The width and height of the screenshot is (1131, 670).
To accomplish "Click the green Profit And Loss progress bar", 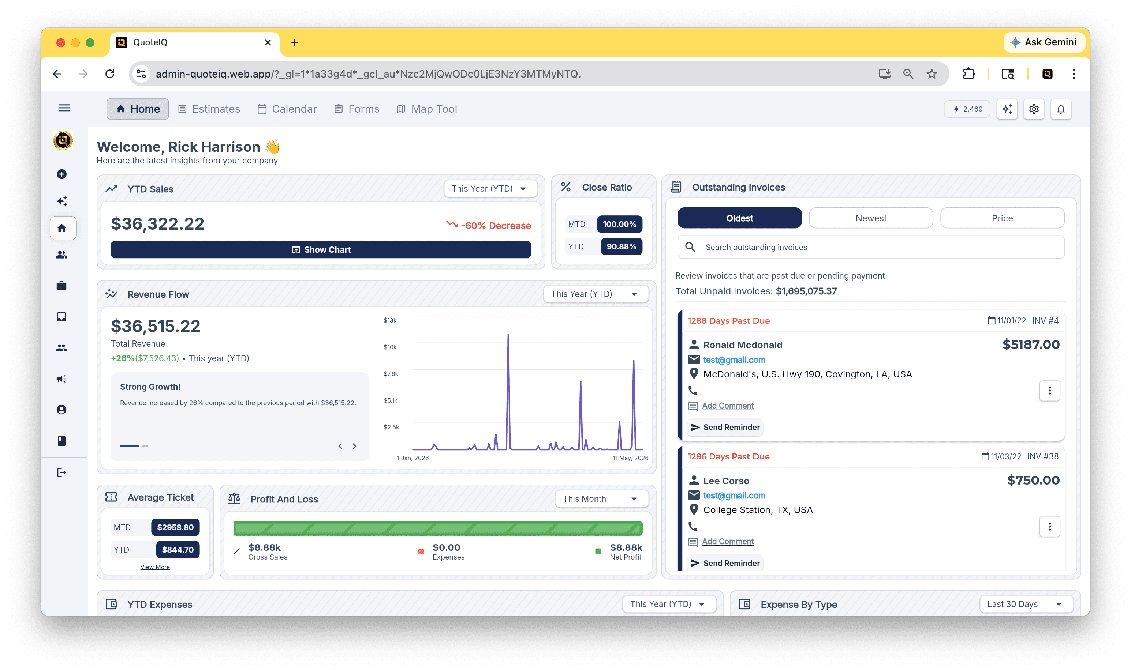I will (x=438, y=529).
